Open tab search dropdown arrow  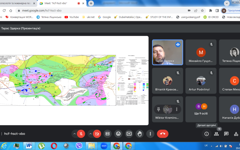point(227,3)
